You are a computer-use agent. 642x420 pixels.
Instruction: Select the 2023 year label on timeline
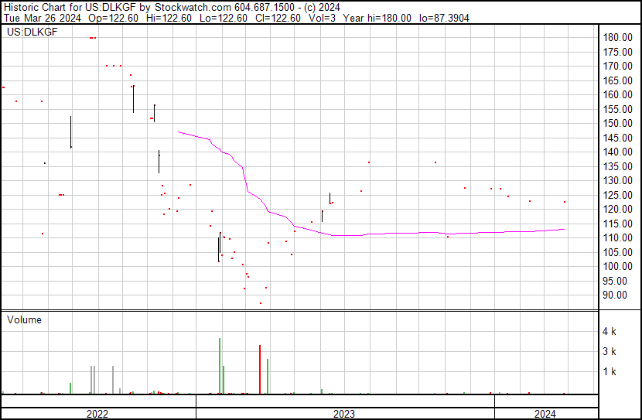[344, 414]
